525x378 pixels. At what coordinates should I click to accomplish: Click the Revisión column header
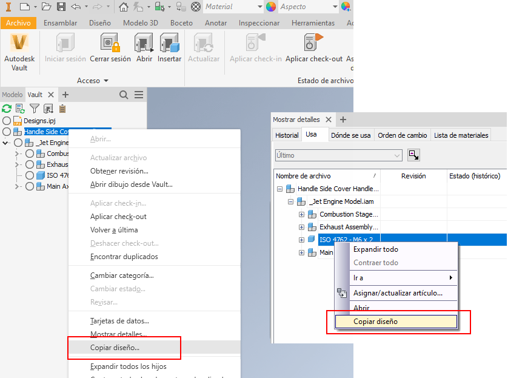pos(413,176)
